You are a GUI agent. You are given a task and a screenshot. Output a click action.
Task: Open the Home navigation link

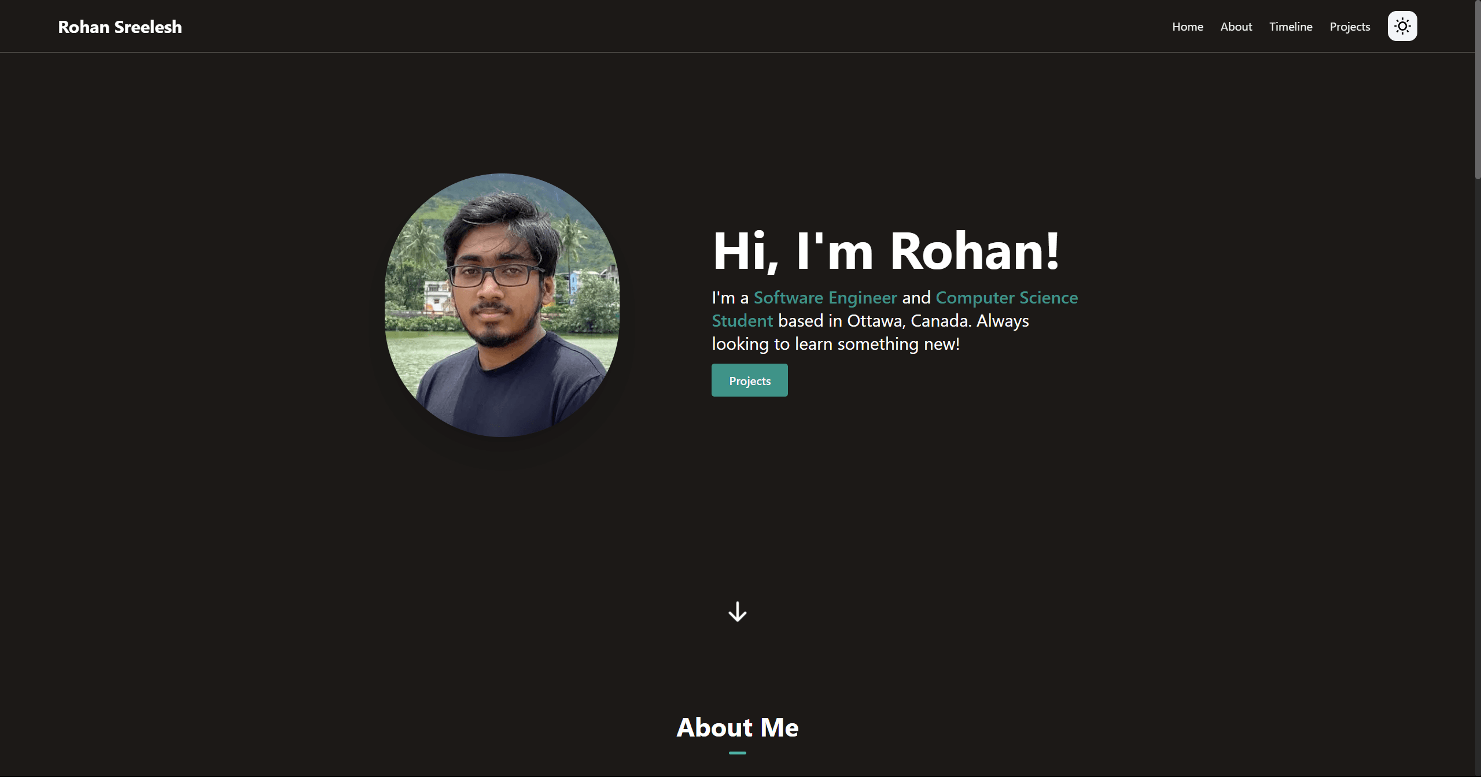pyautogui.click(x=1187, y=27)
